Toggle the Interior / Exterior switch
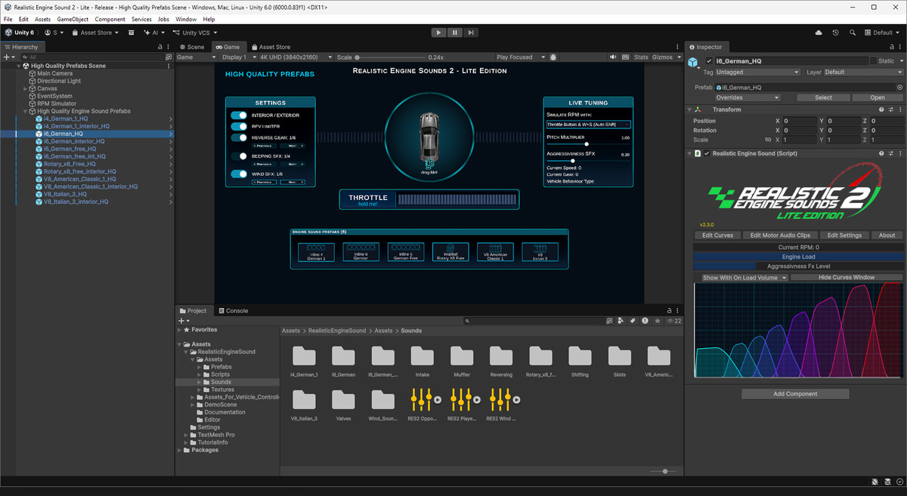This screenshot has height=496, width=907. pos(239,116)
